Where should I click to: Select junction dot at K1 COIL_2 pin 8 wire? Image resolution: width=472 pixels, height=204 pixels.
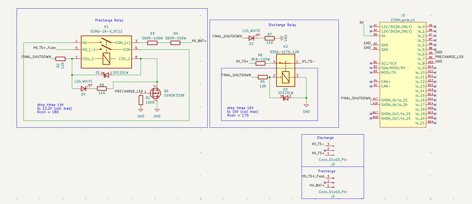pos(141,59)
